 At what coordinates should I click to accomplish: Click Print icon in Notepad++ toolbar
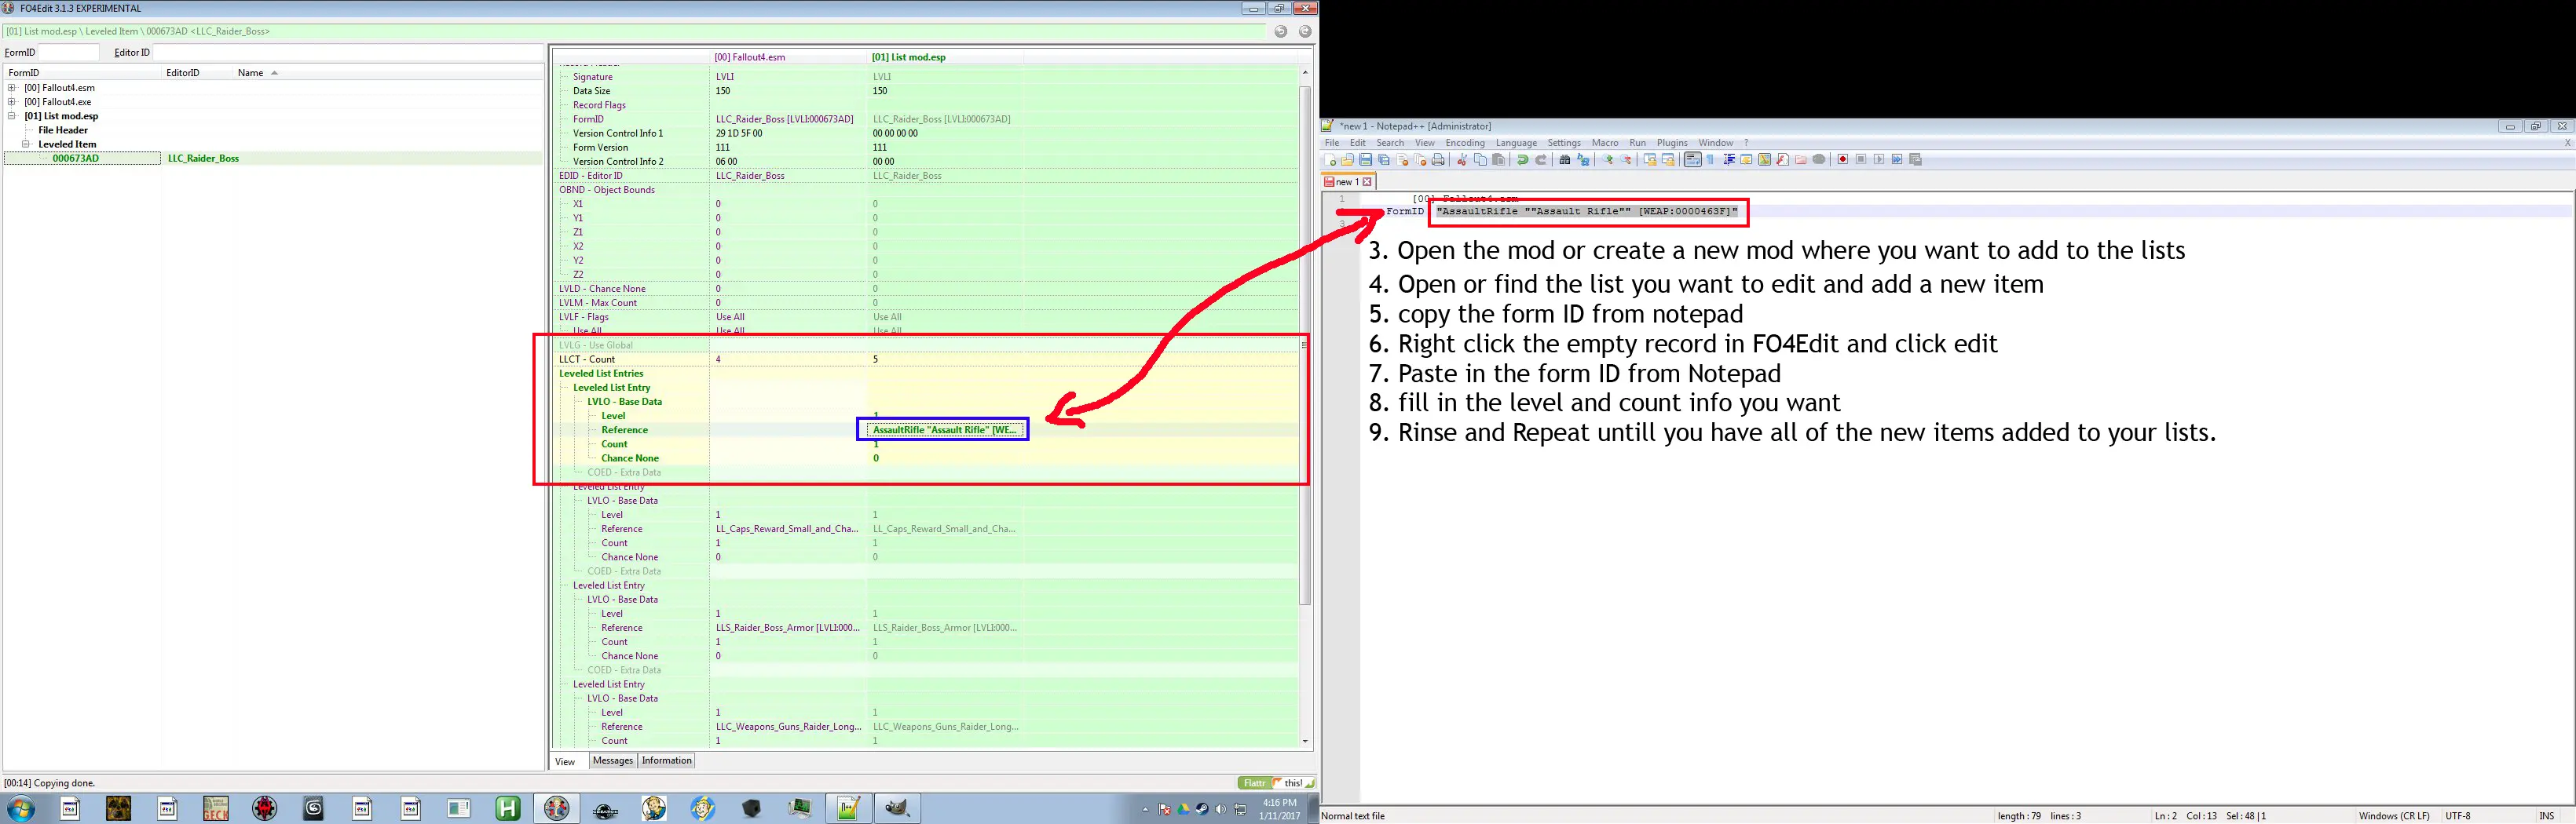point(1438,160)
